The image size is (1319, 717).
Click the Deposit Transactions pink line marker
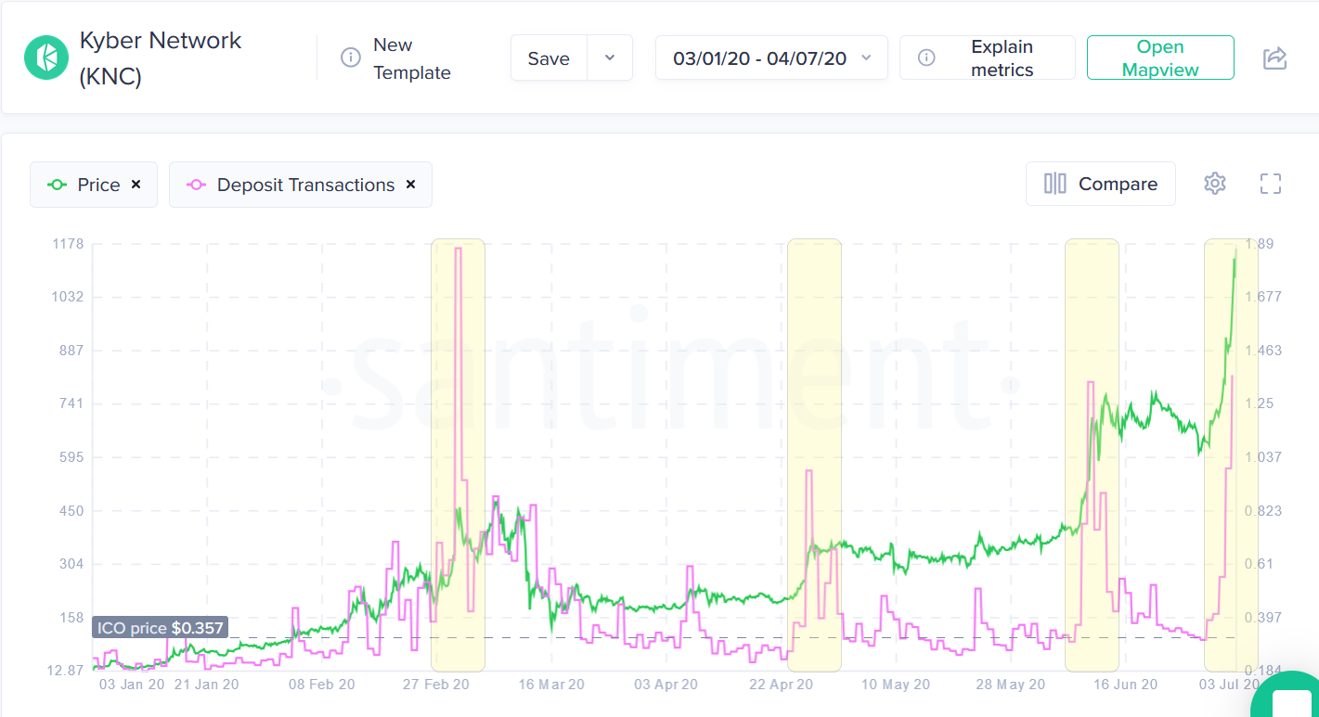click(197, 185)
